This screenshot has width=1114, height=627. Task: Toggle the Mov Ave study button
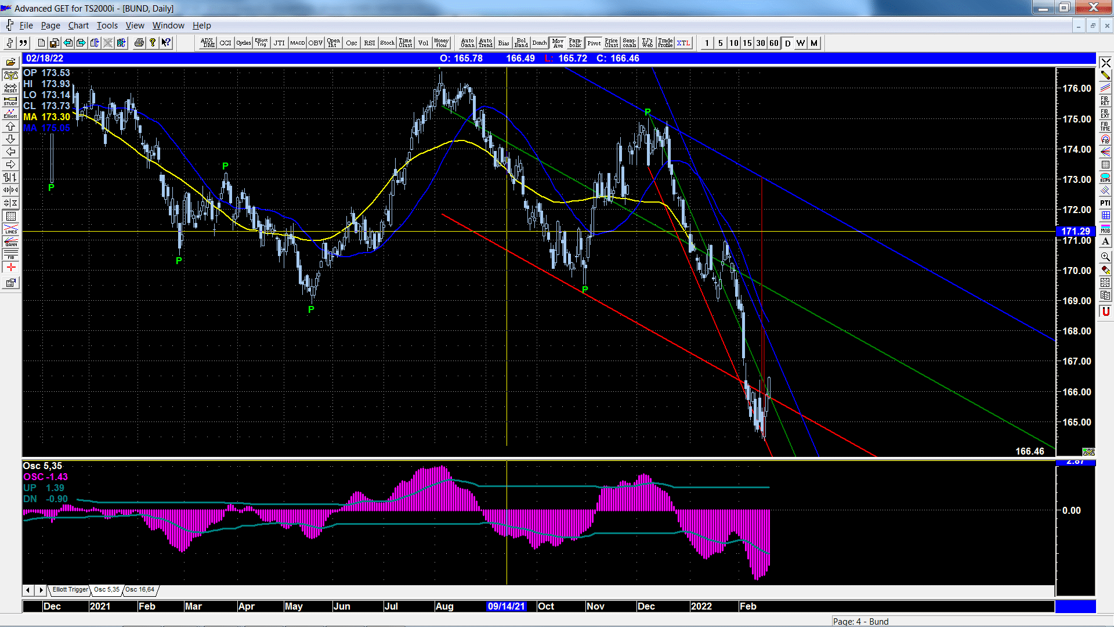(558, 43)
